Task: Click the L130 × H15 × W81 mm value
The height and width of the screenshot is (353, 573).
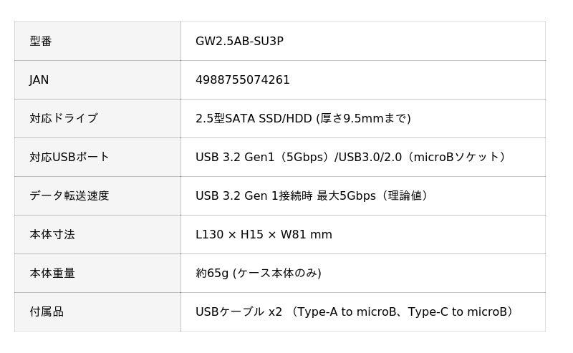Action: click(264, 235)
